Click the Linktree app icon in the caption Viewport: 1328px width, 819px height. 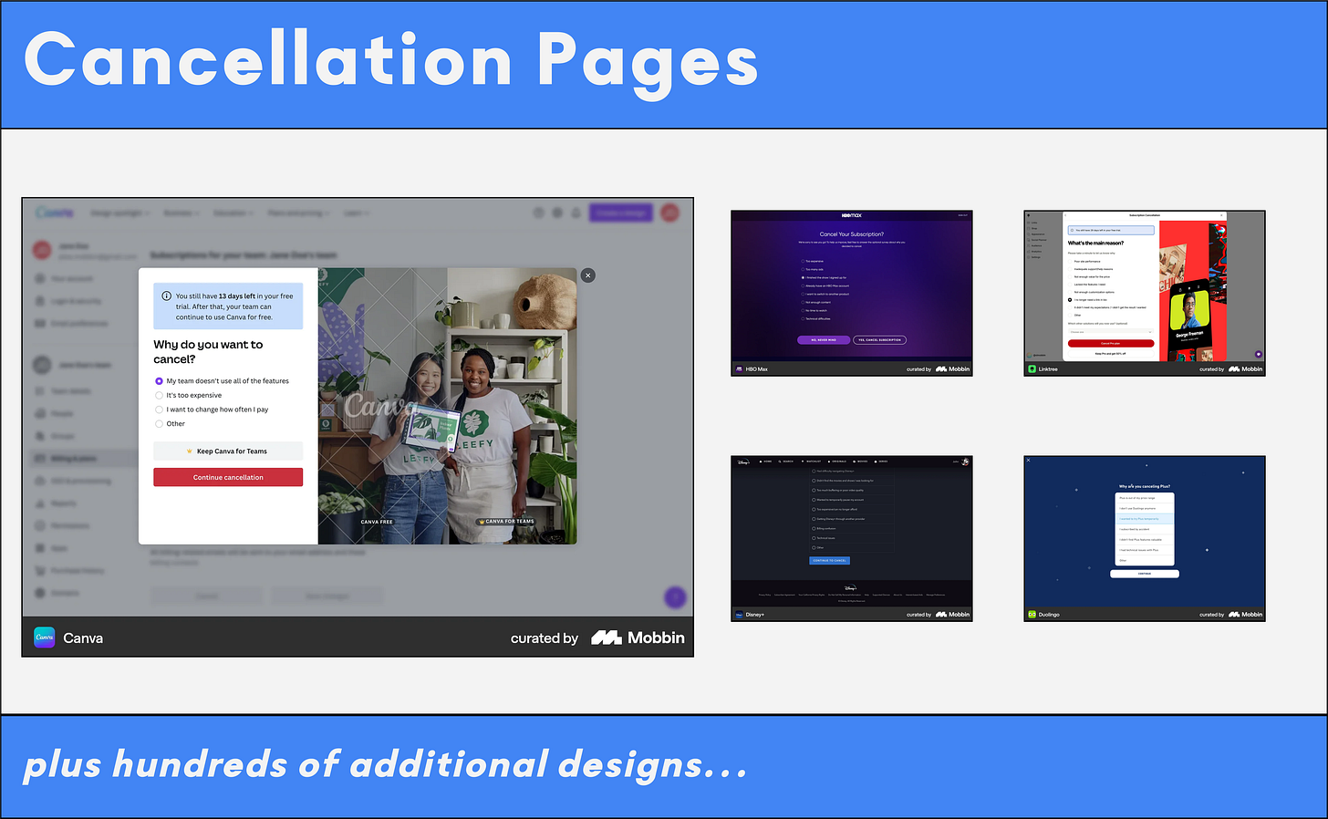pos(1032,369)
